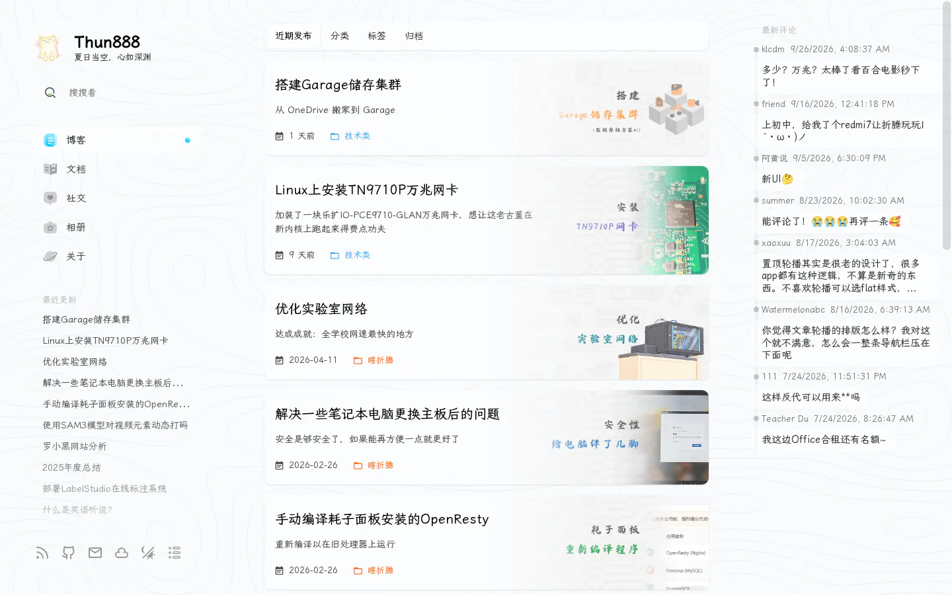The width and height of the screenshot is (952, 595).
Task: Switch to the 分类 tab
Action: point(340,36)
